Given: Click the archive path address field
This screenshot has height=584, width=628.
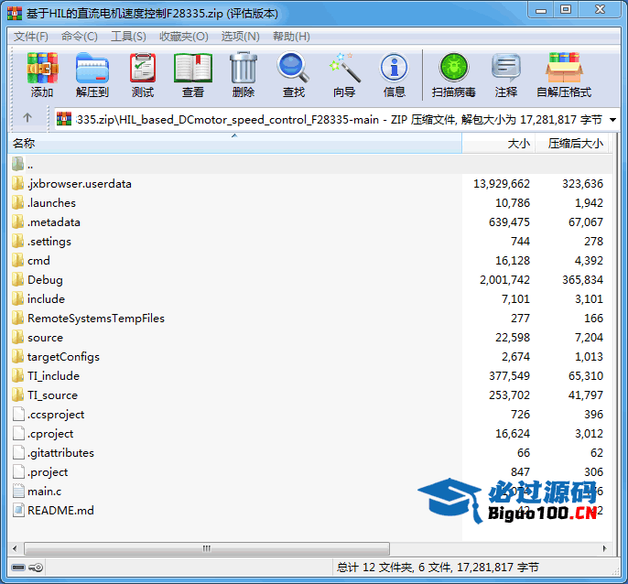Looking at the screenshot, I should pos(339,119).
